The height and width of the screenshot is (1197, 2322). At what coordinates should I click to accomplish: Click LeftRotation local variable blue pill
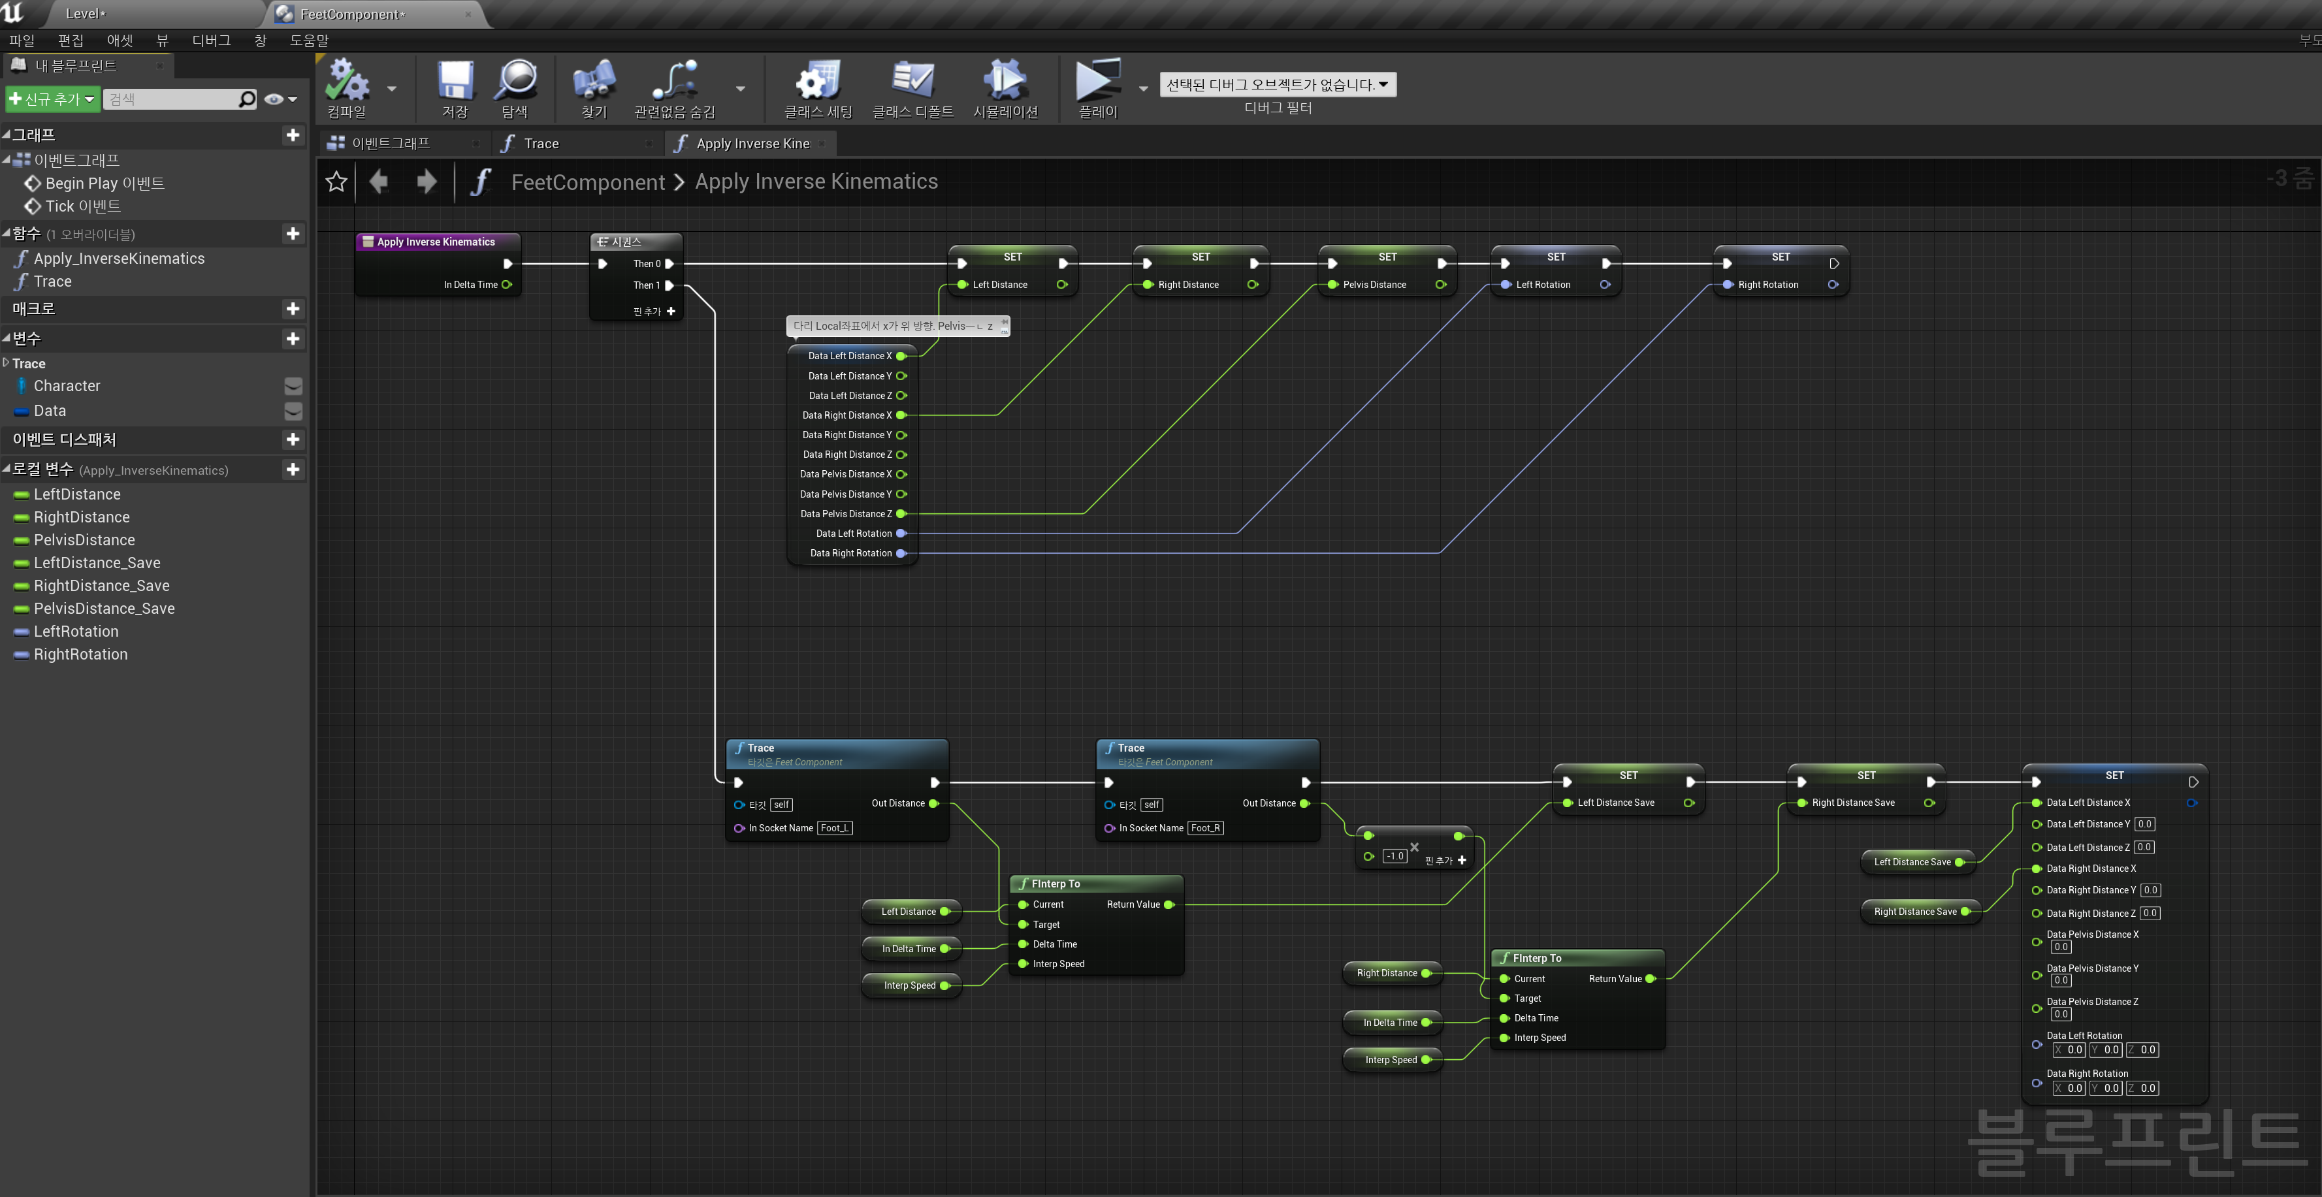(x=22, y=633)
